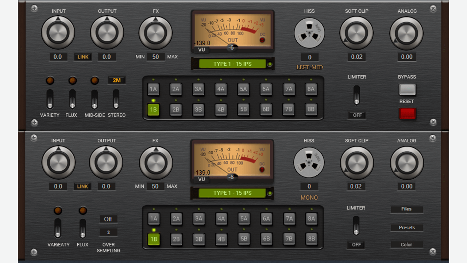Click the top unit's FX value field 50
Screen dimensions: 467x263
pos(156,57)
